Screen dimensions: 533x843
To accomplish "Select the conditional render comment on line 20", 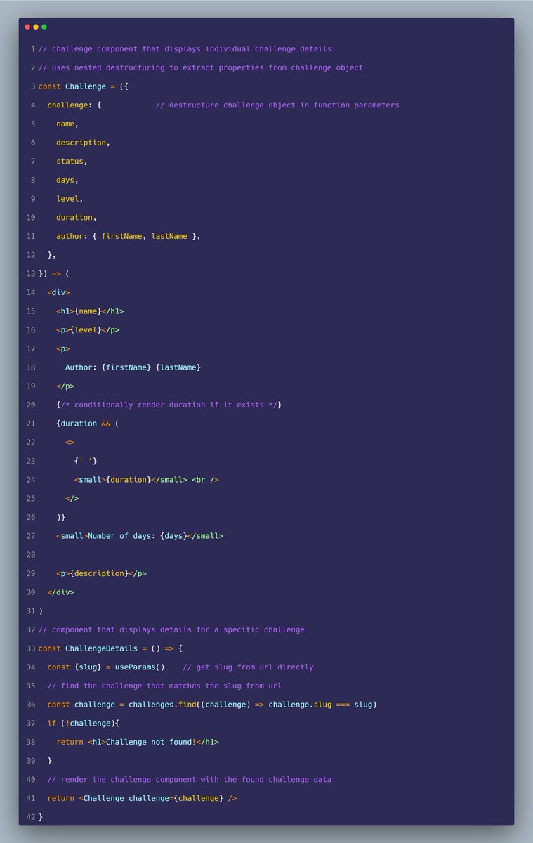I will click(x=169, y=405).
